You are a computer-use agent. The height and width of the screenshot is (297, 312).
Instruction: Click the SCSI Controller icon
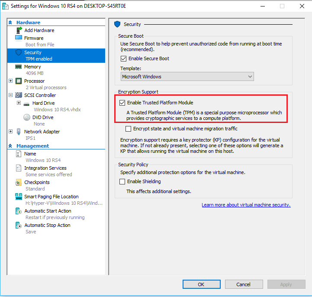(x=19, y=95)
